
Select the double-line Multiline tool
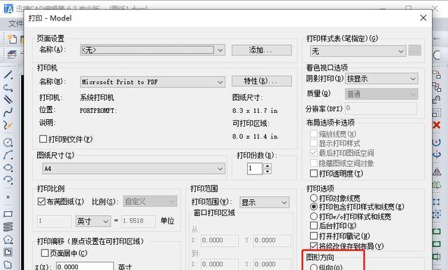[x=8, y=100]
